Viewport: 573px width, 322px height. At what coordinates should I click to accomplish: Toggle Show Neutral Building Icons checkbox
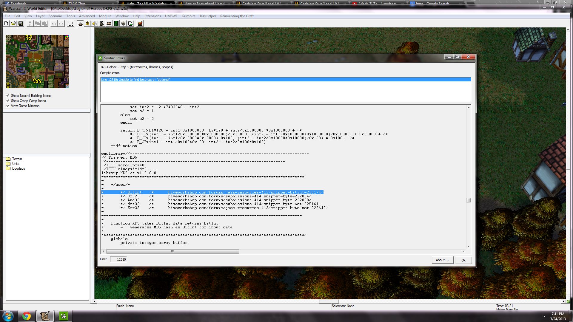coord(7,95)
